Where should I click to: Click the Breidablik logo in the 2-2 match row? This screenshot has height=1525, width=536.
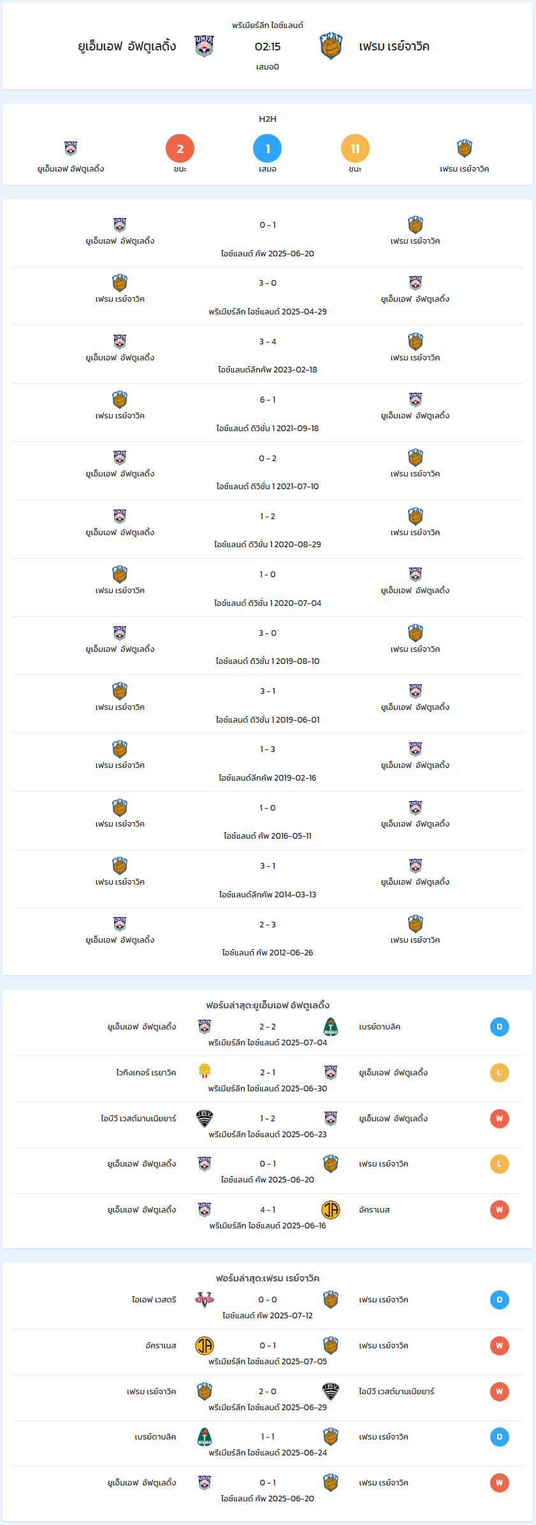331,1027
